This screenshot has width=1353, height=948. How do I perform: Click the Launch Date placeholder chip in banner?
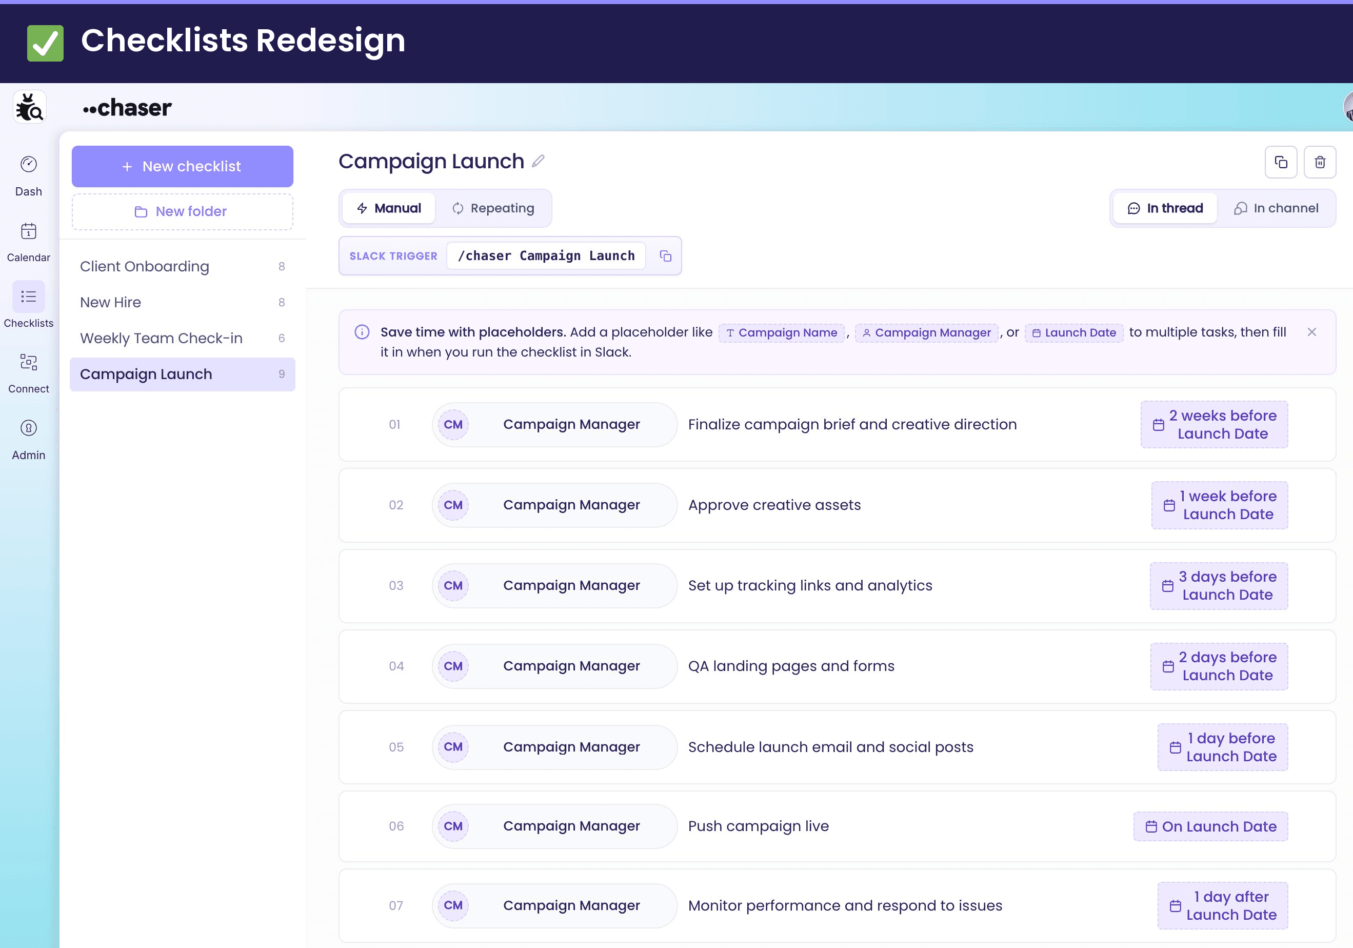point(1075,332)
